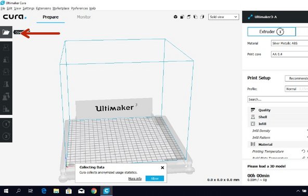Open Task View in taskbar
Viewport: 308px width, 196px height.
tap(31, 191)
